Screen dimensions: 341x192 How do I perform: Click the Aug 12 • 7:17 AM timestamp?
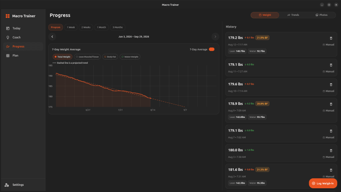[237, 45]
